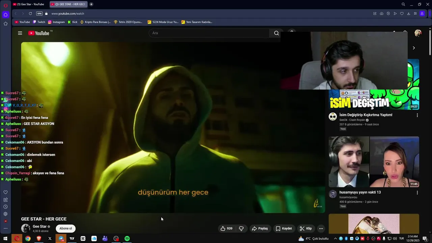Open the more actions three-dot menu below the video
Screen dimensions: 432x243
[x=321, y=228]
